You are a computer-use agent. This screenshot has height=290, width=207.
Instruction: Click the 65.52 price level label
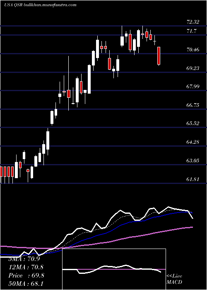(x=193, y=123)
